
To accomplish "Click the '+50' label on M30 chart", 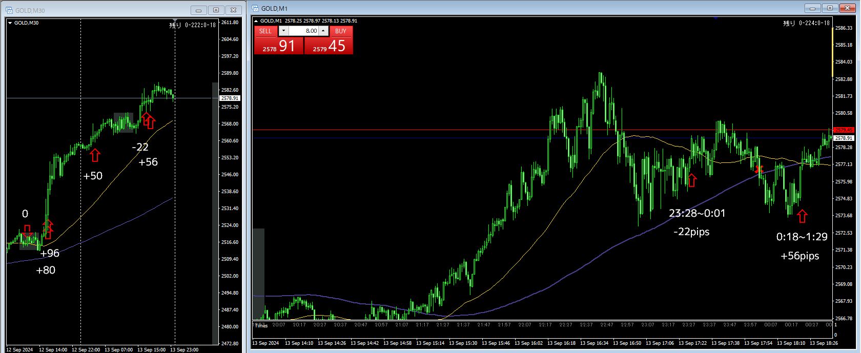I will 93,176.
